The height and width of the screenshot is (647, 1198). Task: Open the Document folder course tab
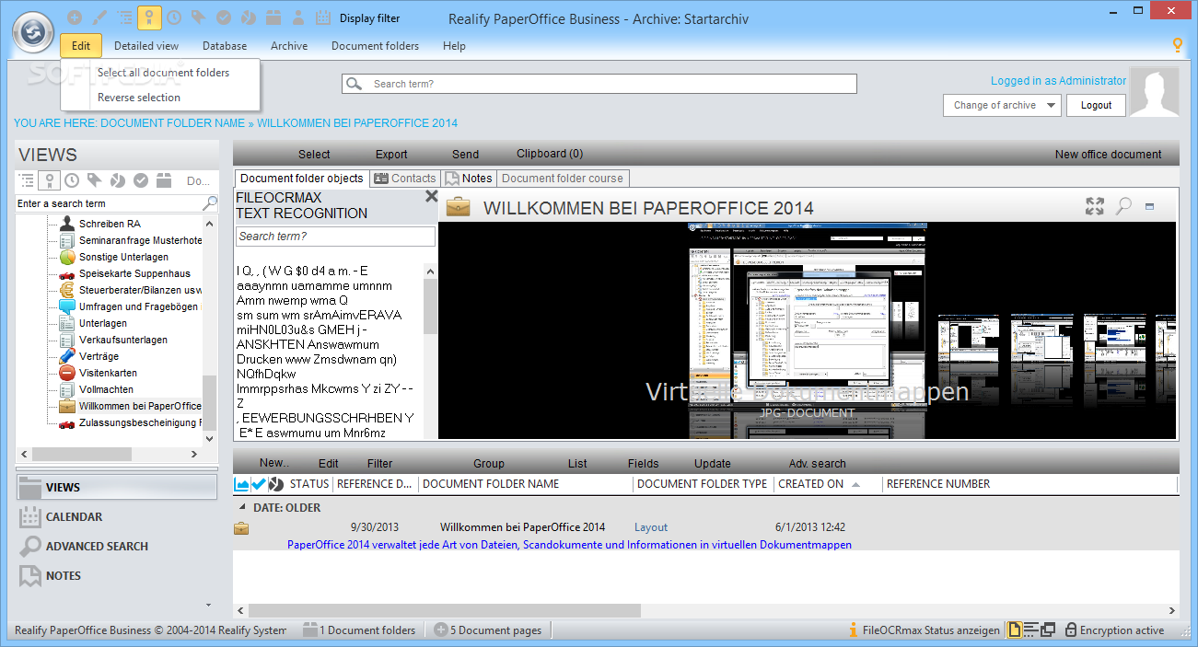point(563,179)
